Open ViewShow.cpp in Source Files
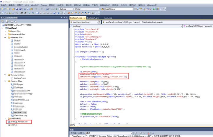This screenshot has height=137, width=213. click(x=21, y=116)
